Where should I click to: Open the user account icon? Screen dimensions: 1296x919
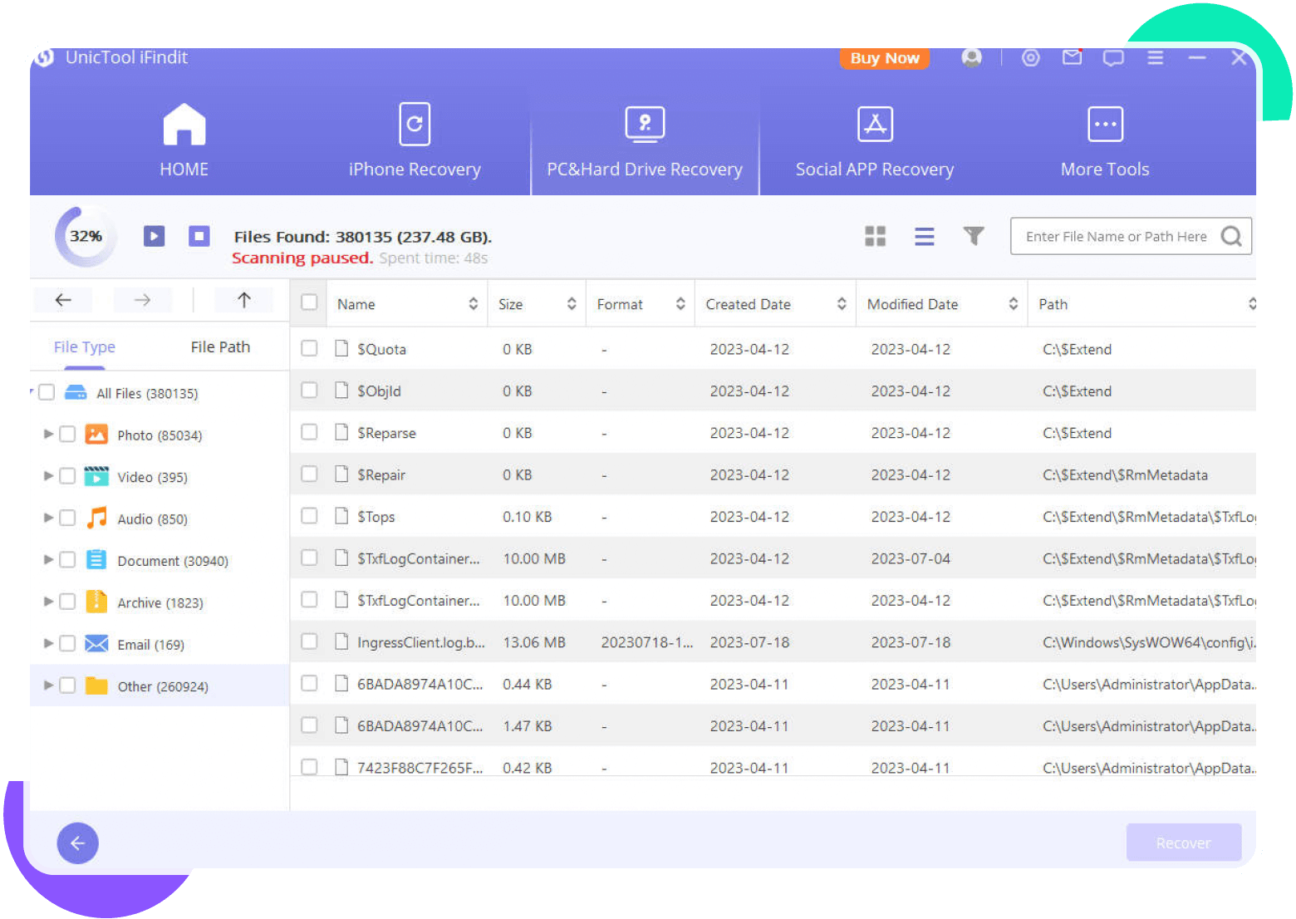click(x=971, y=57)
